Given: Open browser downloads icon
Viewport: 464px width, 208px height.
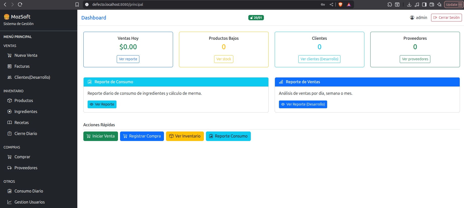Looking at the screenshot, I should [409, 4].
